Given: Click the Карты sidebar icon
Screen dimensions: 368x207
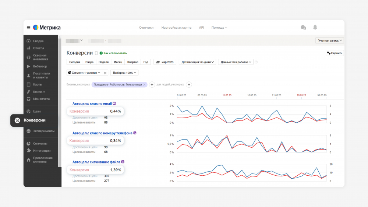Looking at the screenshot, I should coord(29,84).
